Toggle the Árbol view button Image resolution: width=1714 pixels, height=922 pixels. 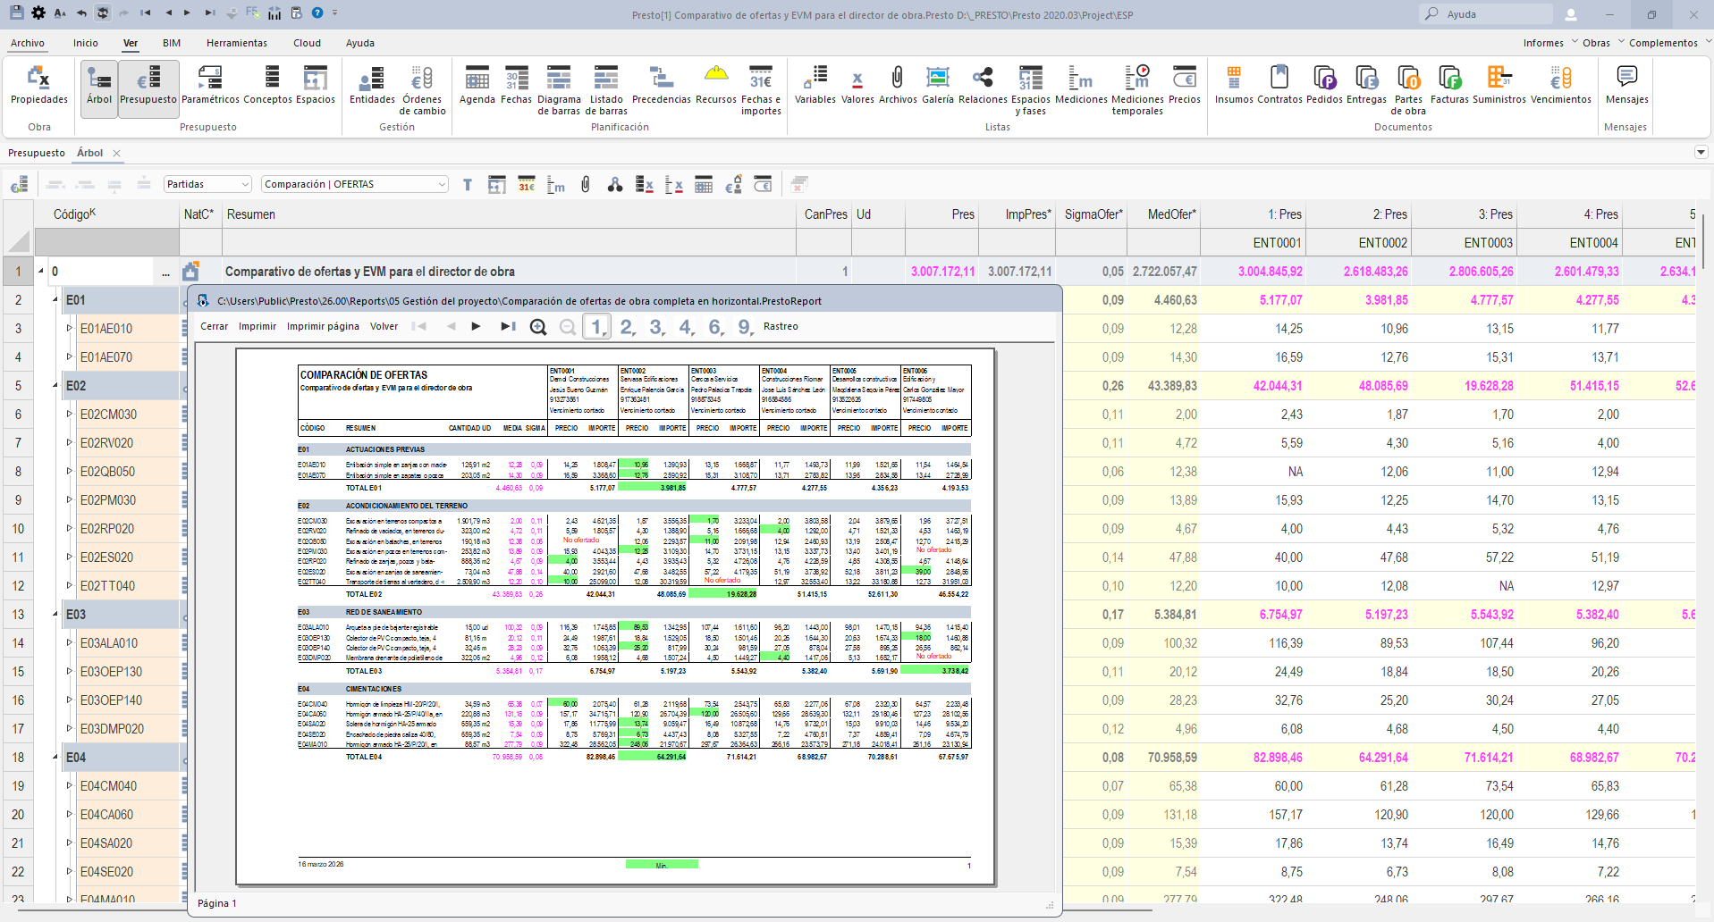click(99, 87)
